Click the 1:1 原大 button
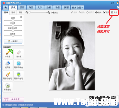This screenshot has width=119, height=108. click(54, 13)
